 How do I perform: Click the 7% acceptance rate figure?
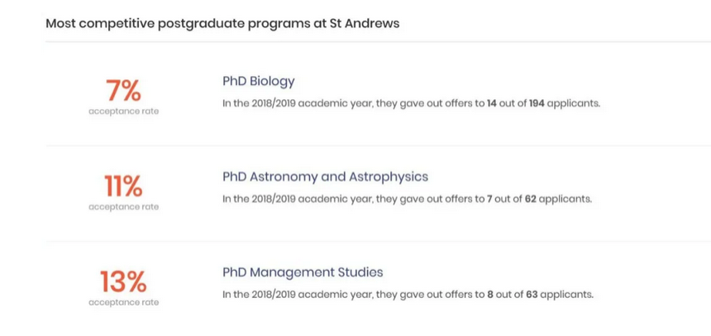tap(123, 91)
